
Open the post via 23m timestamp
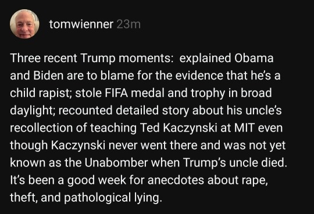(x=129, y=24)
